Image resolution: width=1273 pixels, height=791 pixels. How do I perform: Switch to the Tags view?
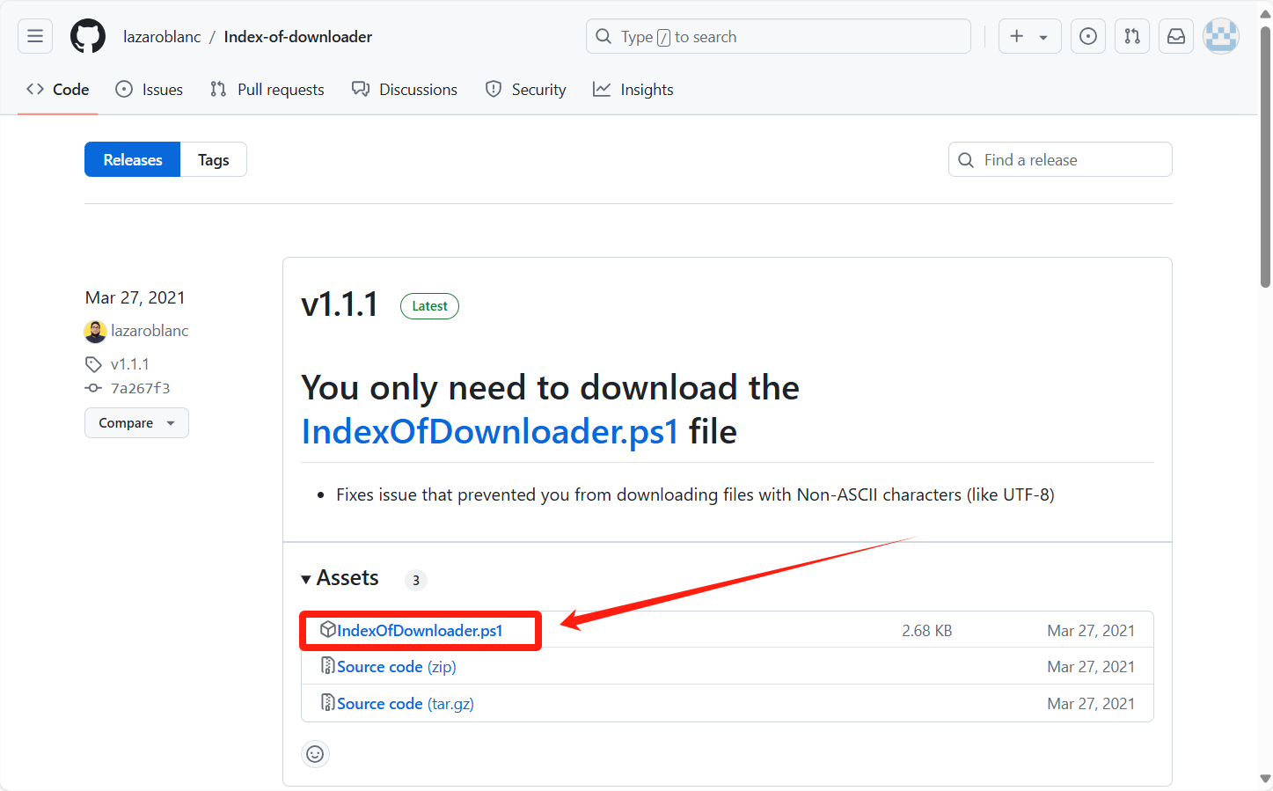coord(213,159)
